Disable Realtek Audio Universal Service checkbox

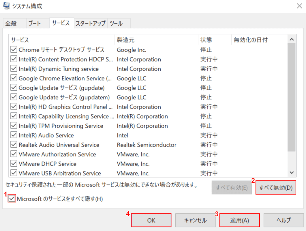(x=14, y=145)
